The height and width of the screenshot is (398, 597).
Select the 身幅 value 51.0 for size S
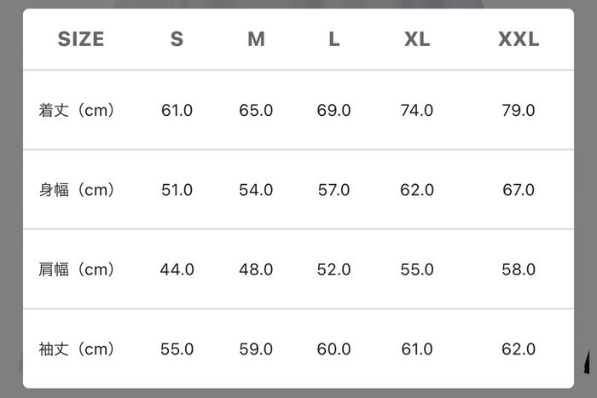177,190
